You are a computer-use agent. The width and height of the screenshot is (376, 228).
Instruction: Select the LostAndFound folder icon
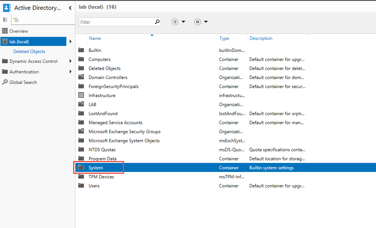81,113
